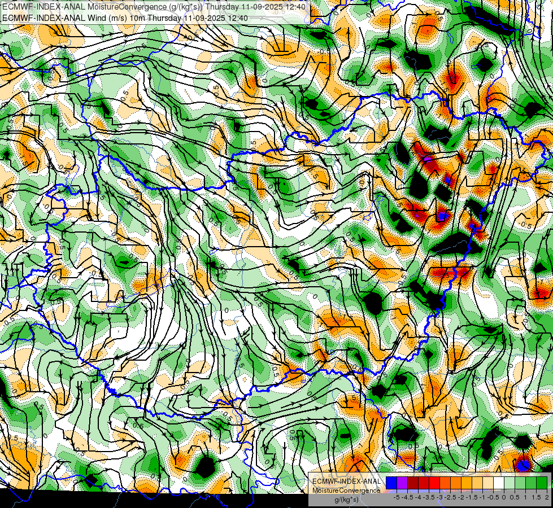
Task: Click the lightest green legend swatch
Action: tap(510, 483)
